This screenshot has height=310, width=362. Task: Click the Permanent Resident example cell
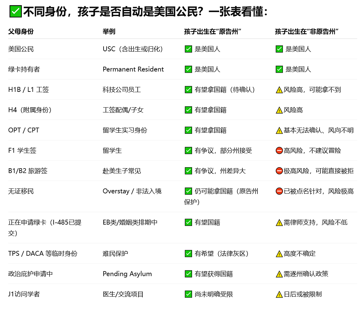tap(133, 69)
